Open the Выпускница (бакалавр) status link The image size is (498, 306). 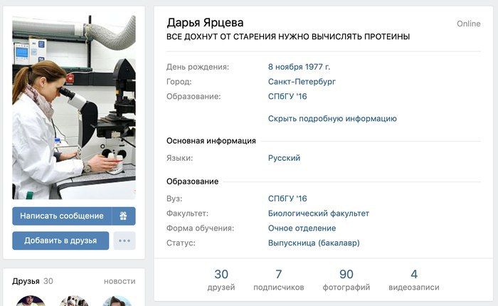314,243
